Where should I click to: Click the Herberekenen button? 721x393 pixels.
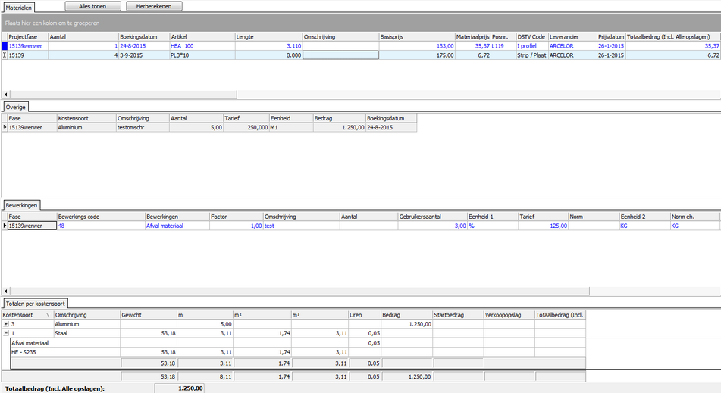click(x=154, y=6)
